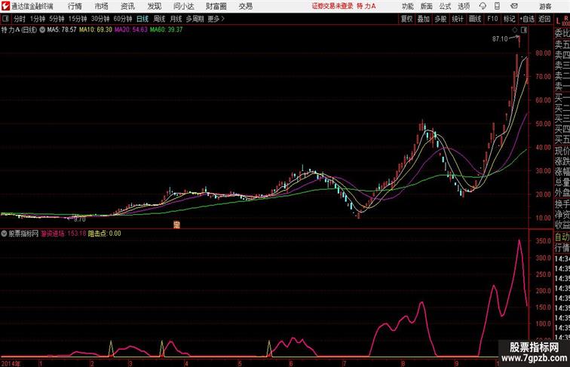Open the 问小达 menu
The width and height of the screenshot is (570, 367).
pyautogui.click(x=183, y=6)
